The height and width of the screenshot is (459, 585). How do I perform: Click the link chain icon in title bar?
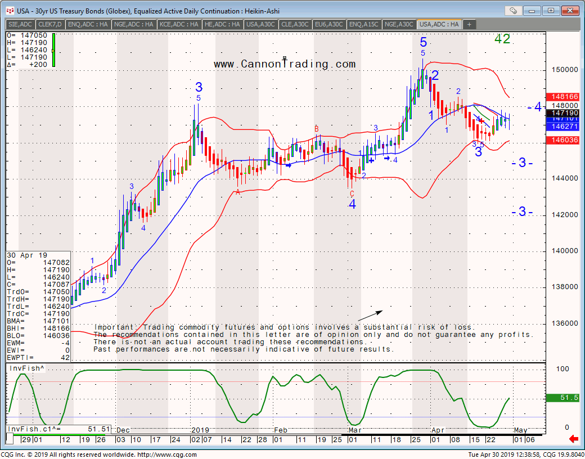point(512,11)
